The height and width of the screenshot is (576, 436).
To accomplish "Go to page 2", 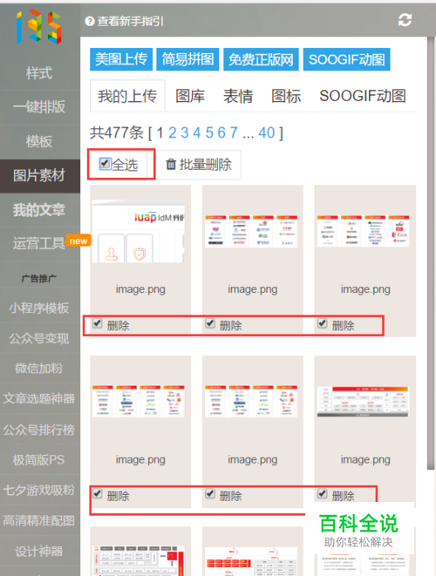I will (x=173, y=132).
